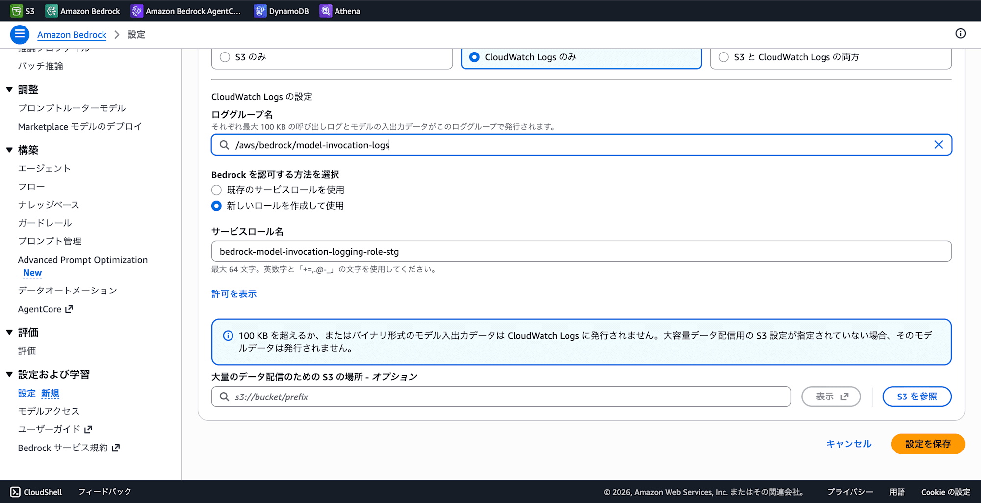Click the 新規 badge next to 設定
The width and height of the screenshot is (981, 503).
coord(50,393)
